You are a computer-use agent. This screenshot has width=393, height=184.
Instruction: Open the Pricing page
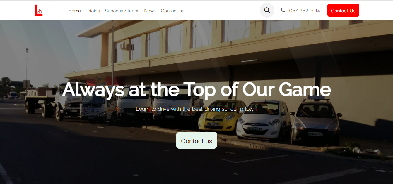(93, 11)
